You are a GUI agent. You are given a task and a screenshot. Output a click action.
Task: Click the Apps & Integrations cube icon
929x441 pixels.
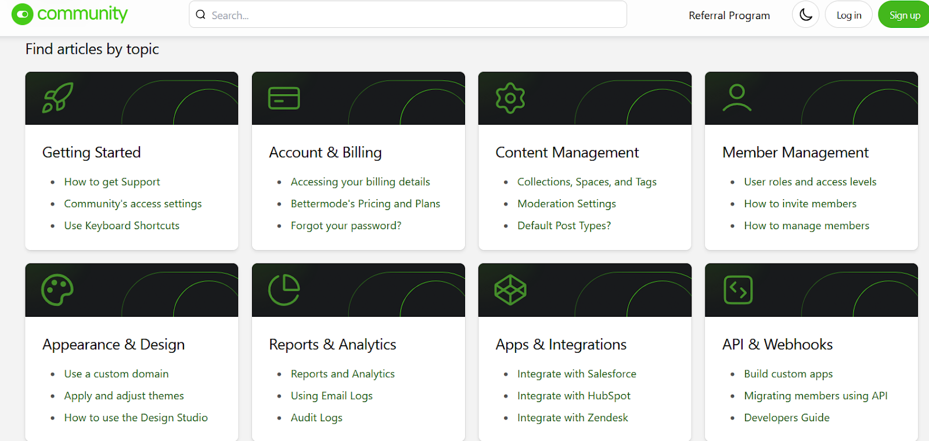coord(510,290)
